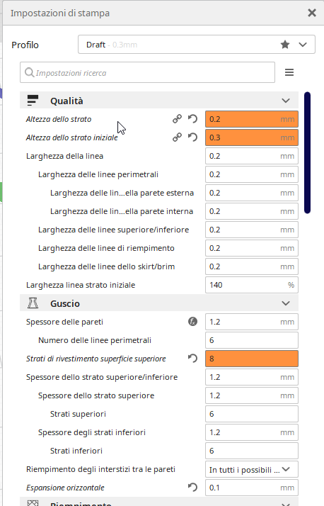
Task: Click the settings panel vertical scrollbar
Action: pos(307,152)
